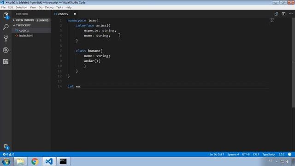Open File Explorer from taskbar
The width and height of the screenshot is (295, 166).
click(x=20, y=161)
